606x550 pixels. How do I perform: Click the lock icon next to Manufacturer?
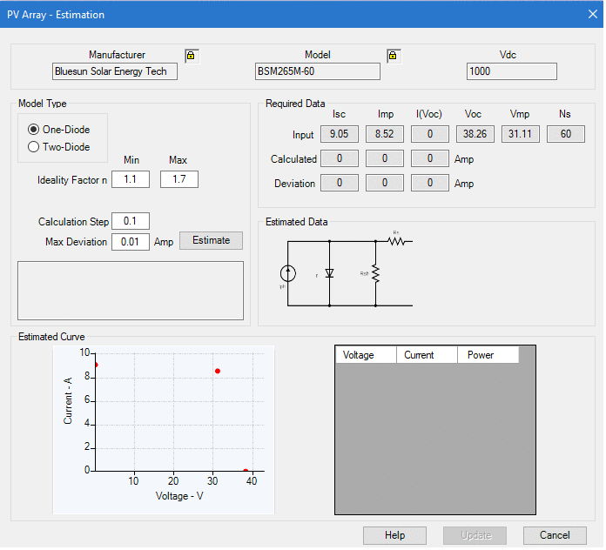(x=192, y=56)
